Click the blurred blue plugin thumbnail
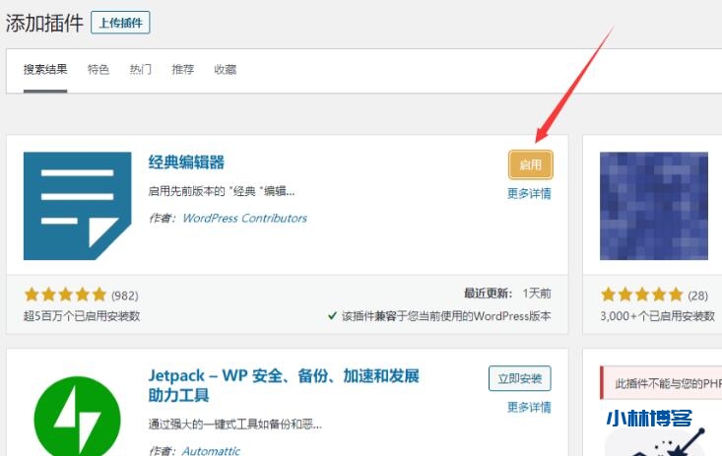722x456 pixels. [653, 205]
